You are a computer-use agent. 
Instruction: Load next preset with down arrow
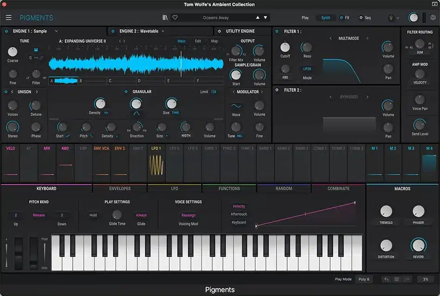[x=265, y=18]
